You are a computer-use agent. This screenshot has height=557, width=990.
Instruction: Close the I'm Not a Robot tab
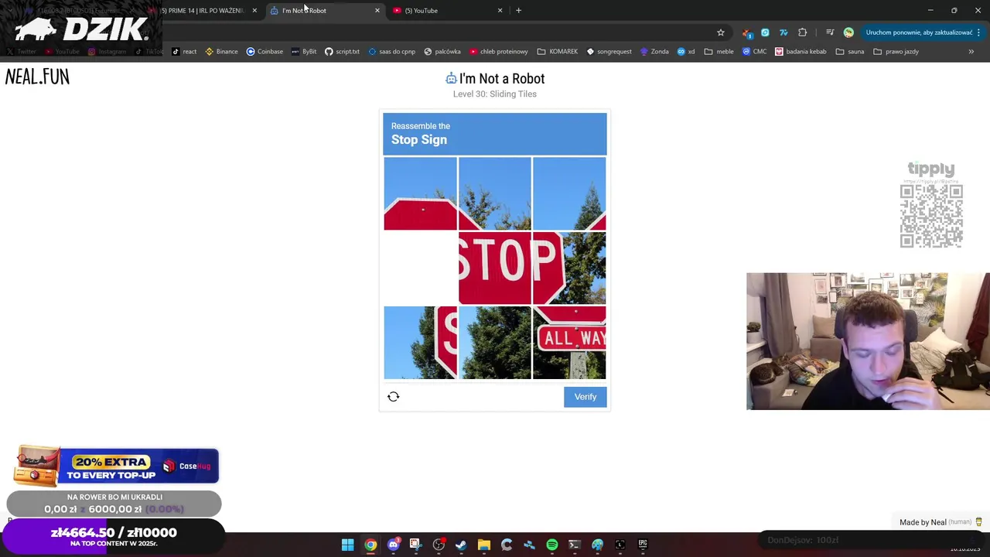[377, 11]
